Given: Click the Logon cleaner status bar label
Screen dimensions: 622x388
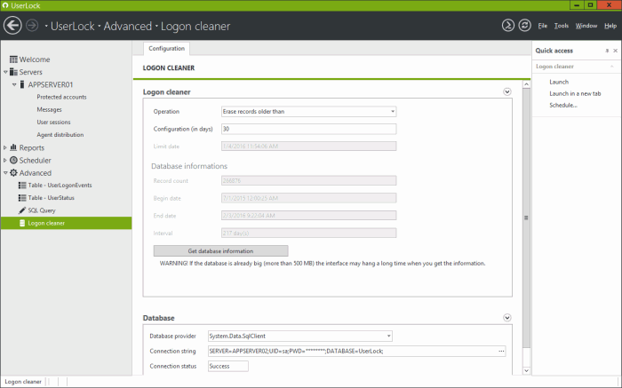Looking at the screenshot, I should coord(23,382).
